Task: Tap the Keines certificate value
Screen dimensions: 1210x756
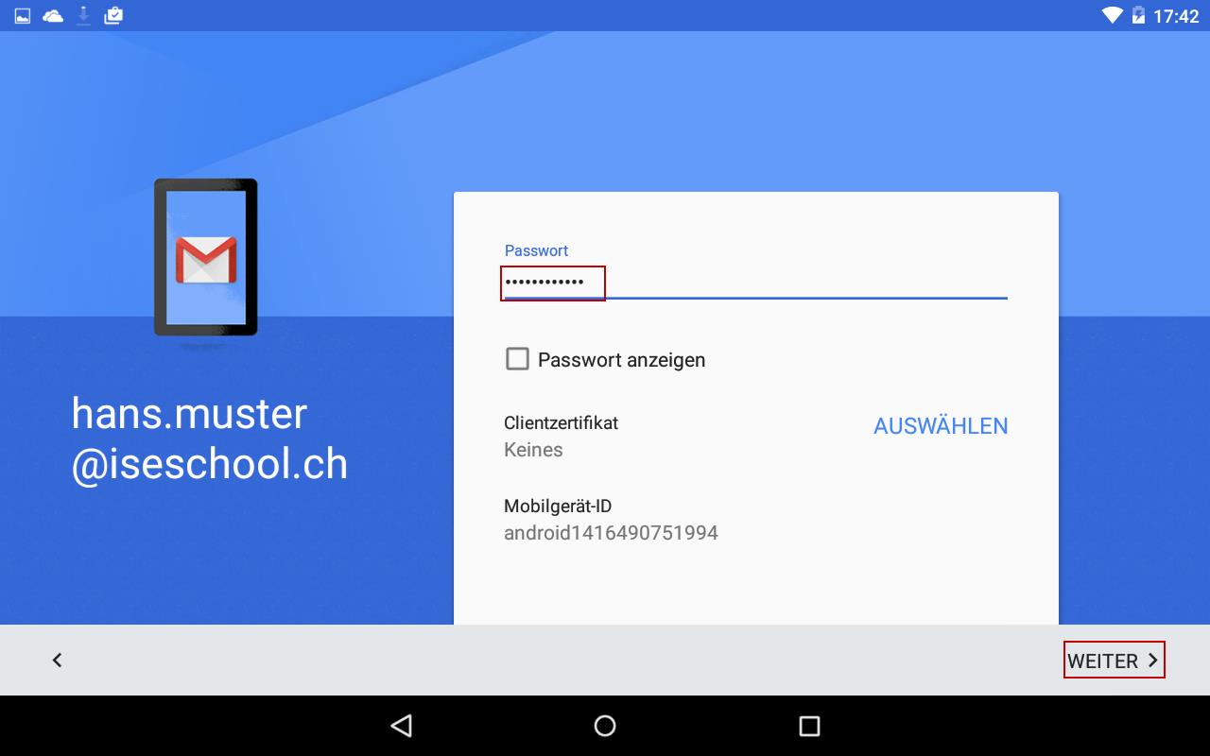Action: click(533, 450)
